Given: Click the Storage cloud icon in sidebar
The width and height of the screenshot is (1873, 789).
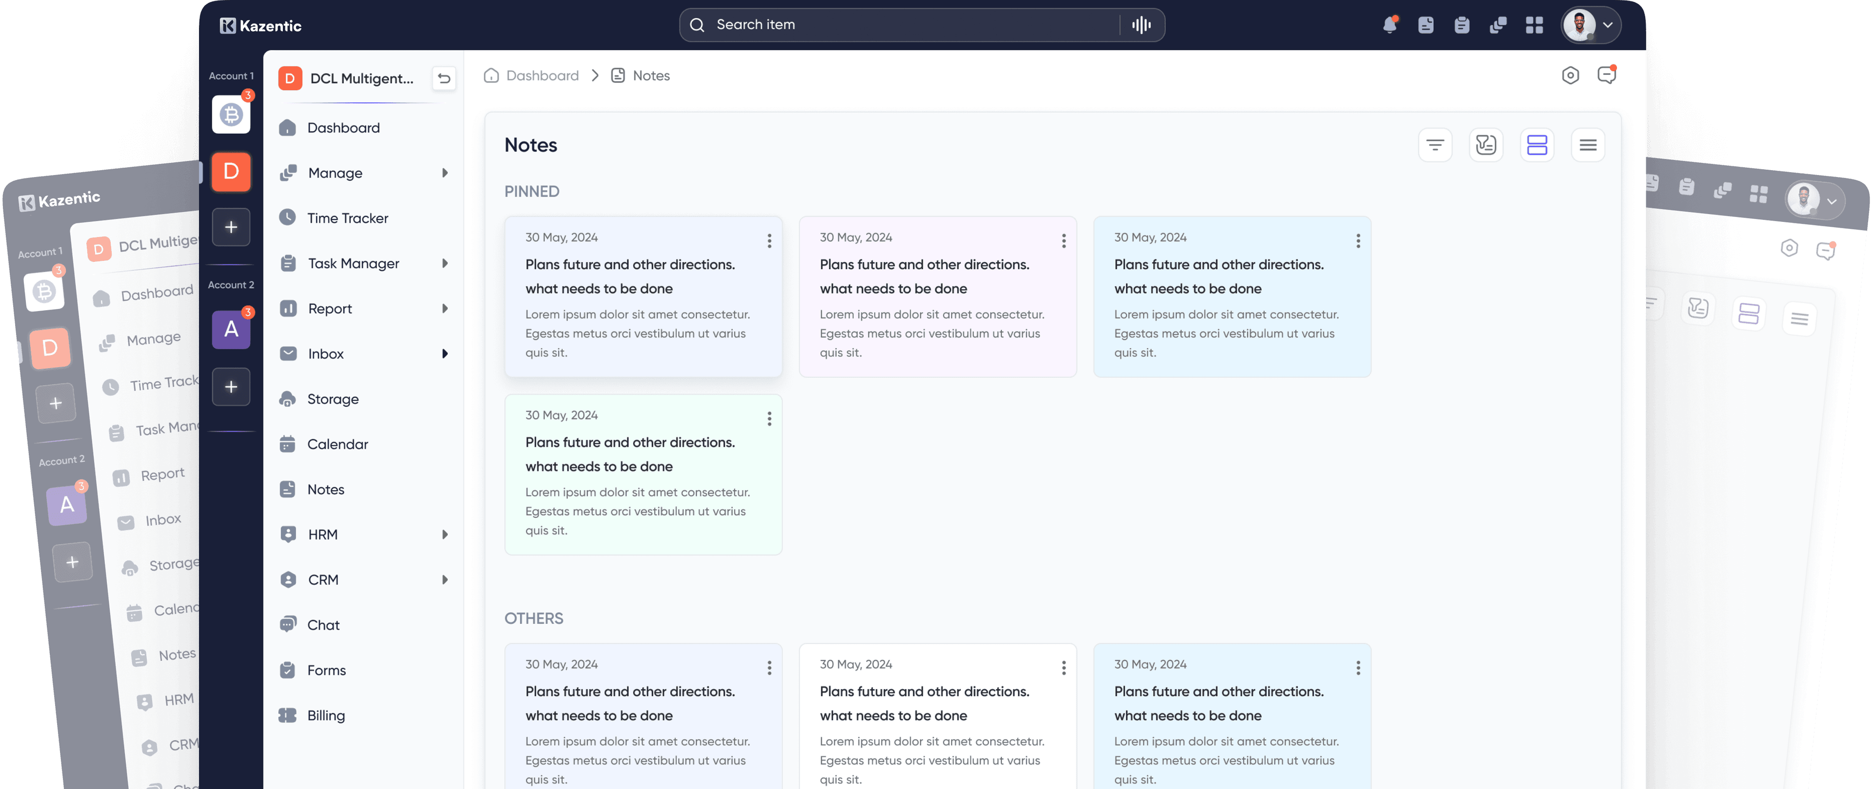Looking at the screenshot, I should [x=288, y=398].
